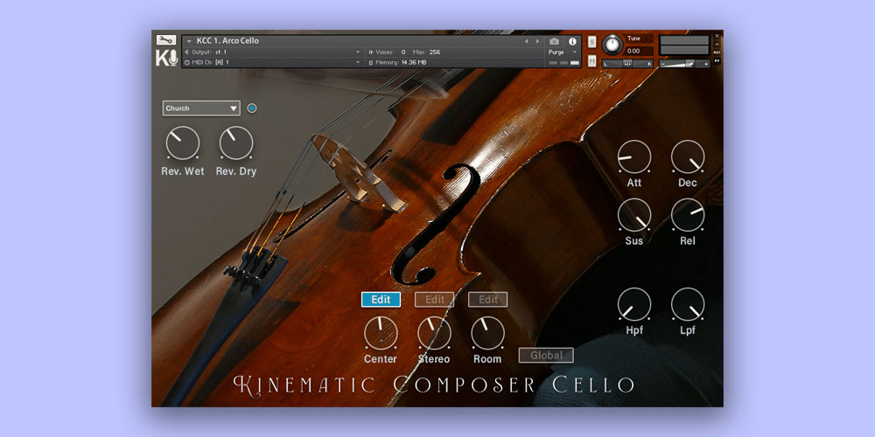Viewport: 875px width, 437px height.
Task: Click the Edit button above Stereo
Action: (x=434, y=300)
